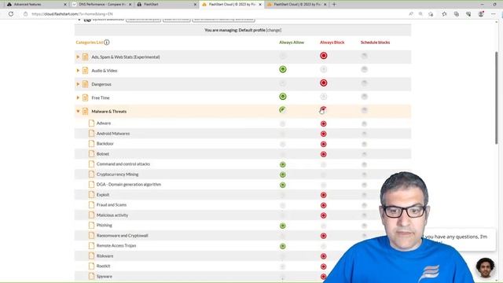The height and width of the screenshot is (283, 503).
Task: Click the DGA page icon
Action: coord(91,185)
